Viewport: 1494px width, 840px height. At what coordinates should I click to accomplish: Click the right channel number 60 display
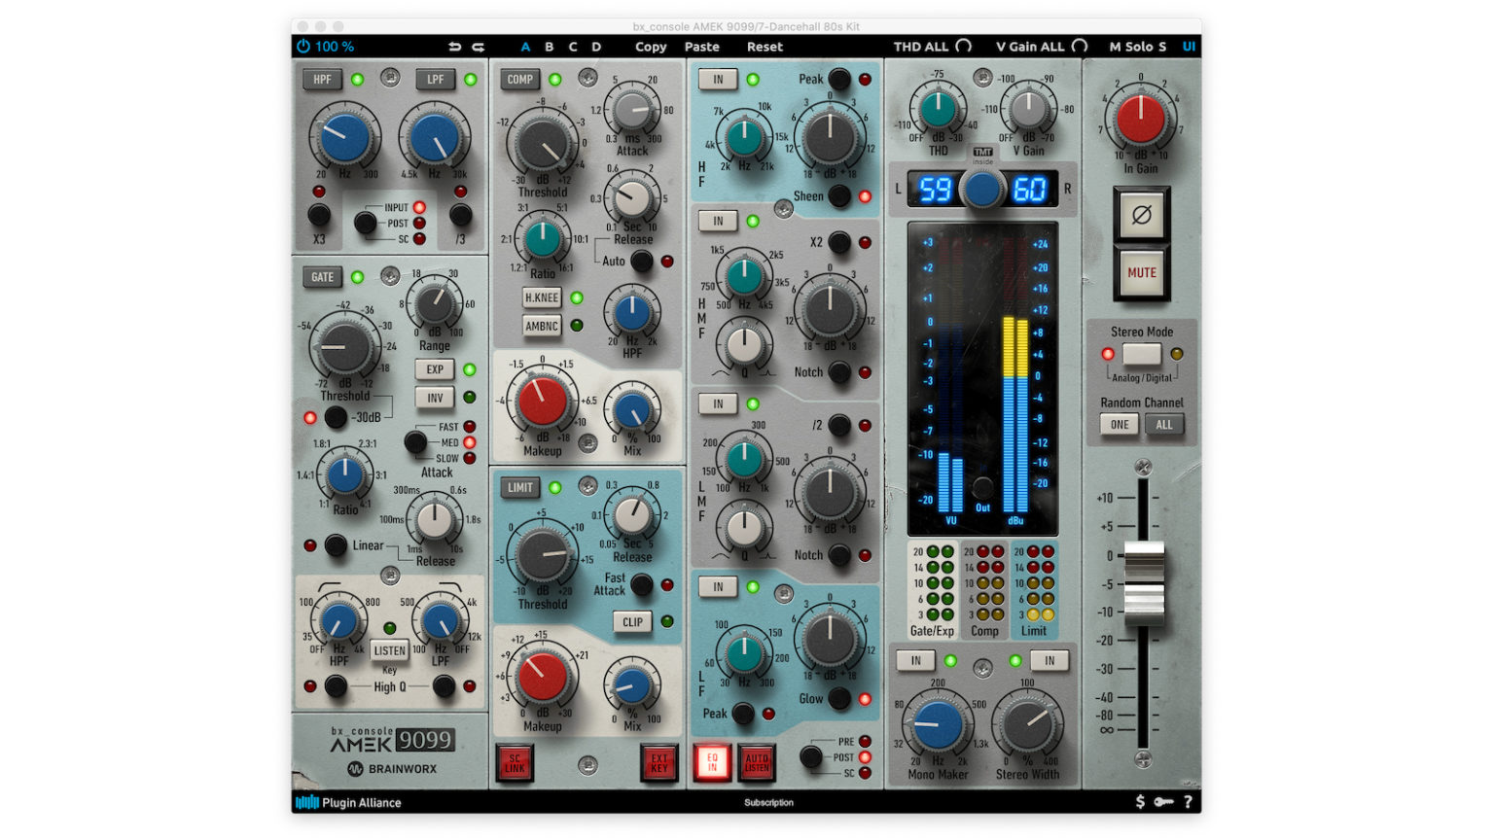click(1030, 189)
